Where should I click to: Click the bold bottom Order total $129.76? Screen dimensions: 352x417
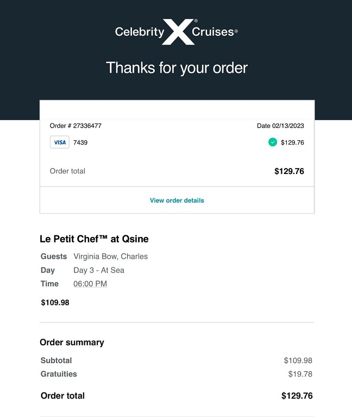click(297, 396)
